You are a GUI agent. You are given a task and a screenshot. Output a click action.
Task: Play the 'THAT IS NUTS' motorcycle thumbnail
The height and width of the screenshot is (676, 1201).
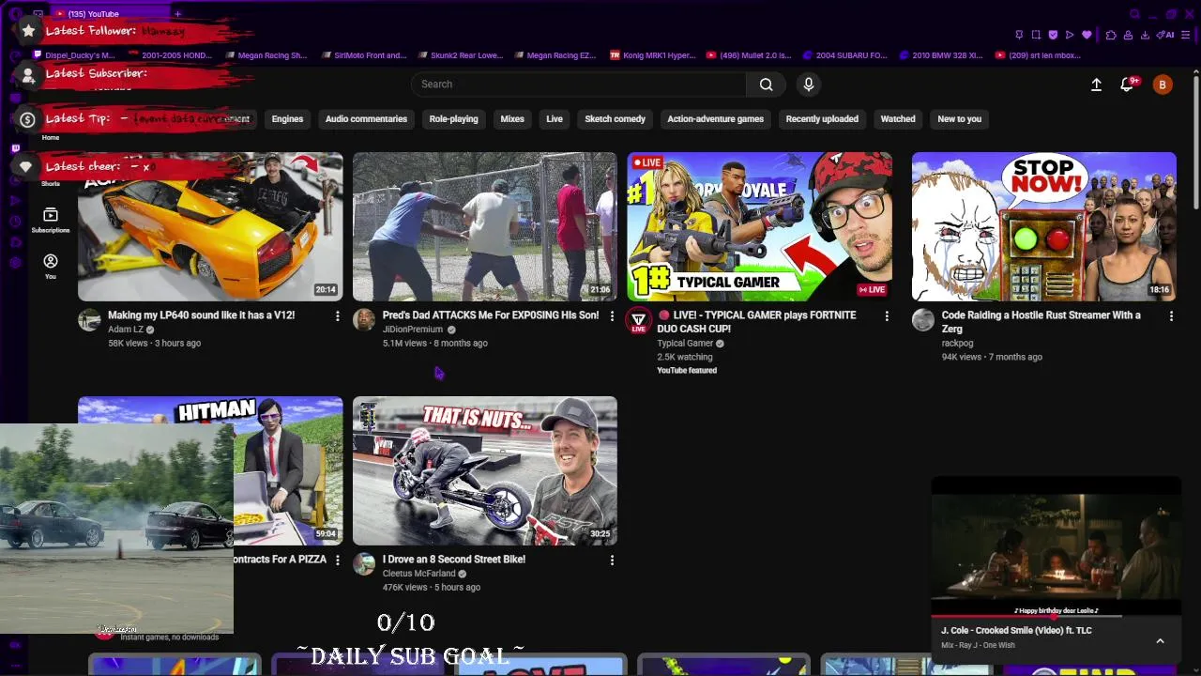(x=485, y=470)
